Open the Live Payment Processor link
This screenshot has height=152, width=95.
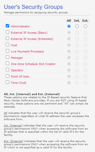tap(27, 51)
